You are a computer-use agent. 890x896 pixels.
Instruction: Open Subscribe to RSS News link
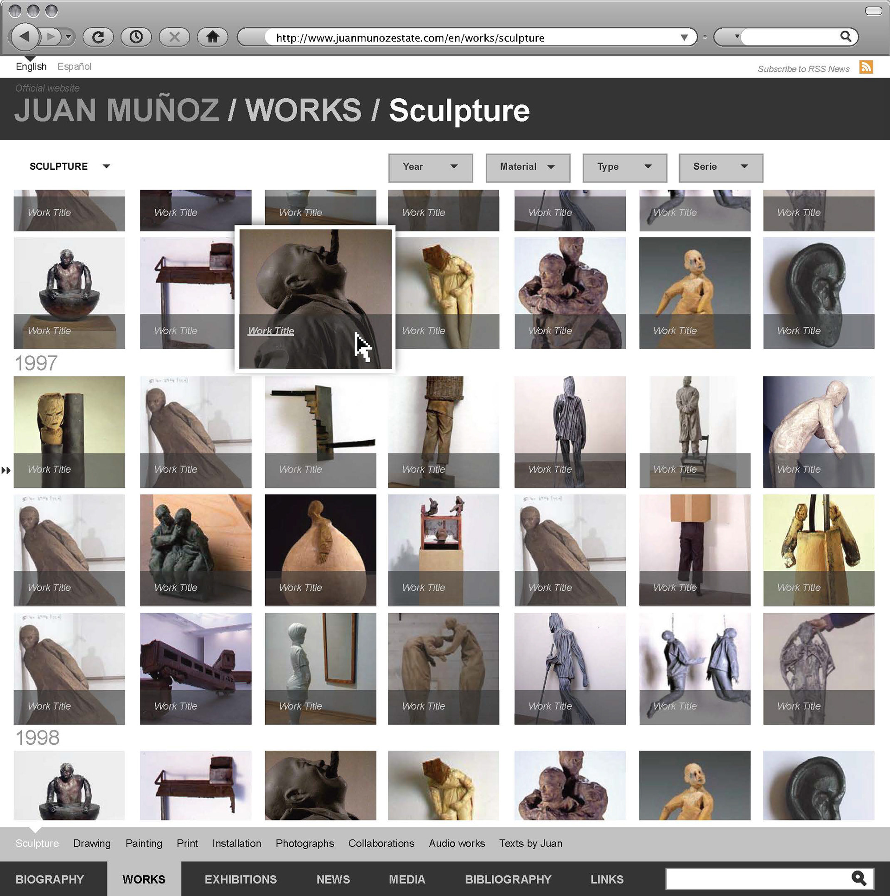[803, 69]
